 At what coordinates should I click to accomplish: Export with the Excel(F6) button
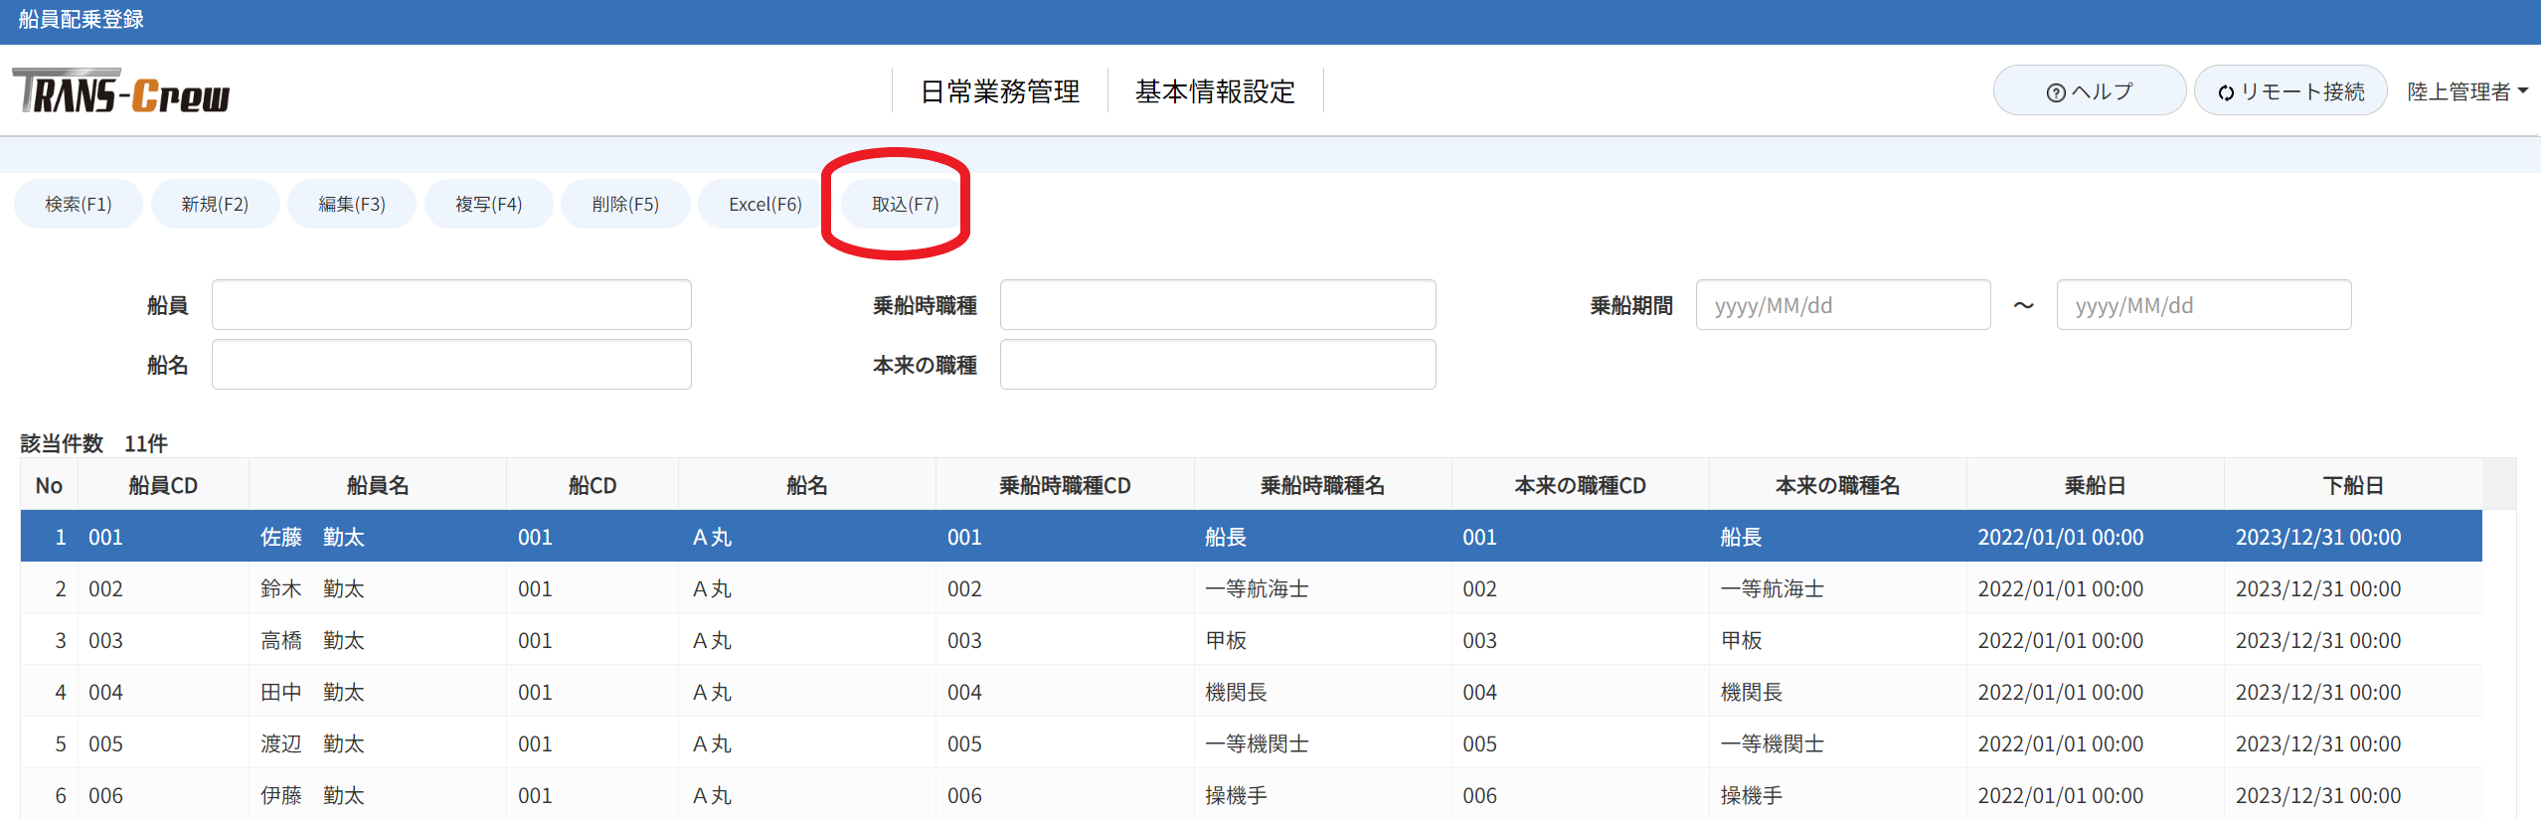(x=764, y=204)
